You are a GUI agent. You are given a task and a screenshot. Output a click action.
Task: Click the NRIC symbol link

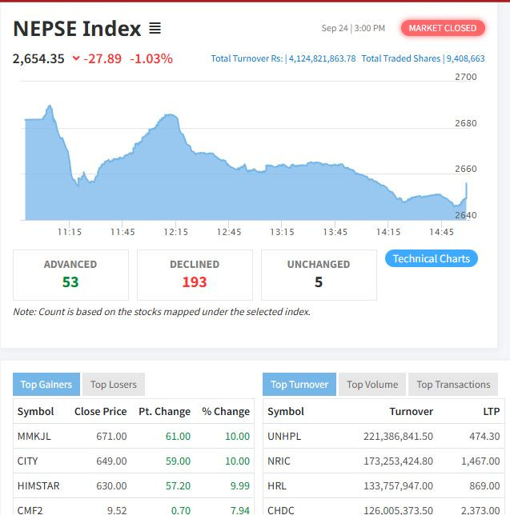[280, 461]
